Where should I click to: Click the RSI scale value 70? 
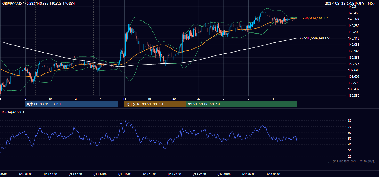pos(350,127)
